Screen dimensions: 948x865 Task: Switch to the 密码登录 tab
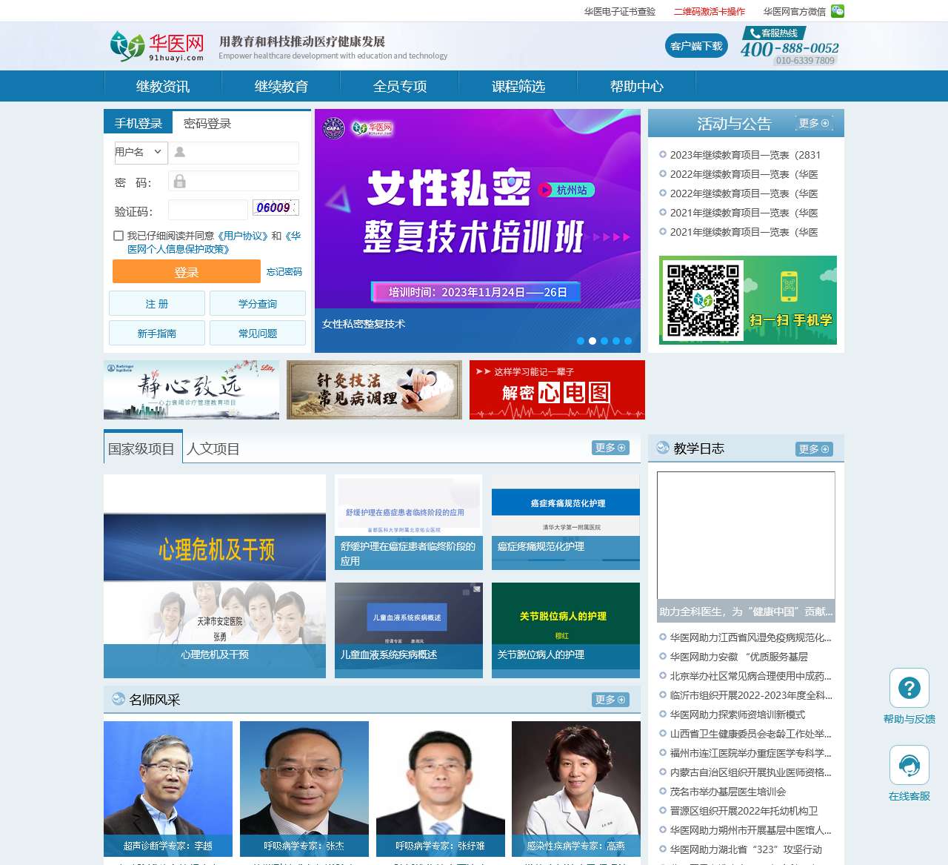(207, 123)
